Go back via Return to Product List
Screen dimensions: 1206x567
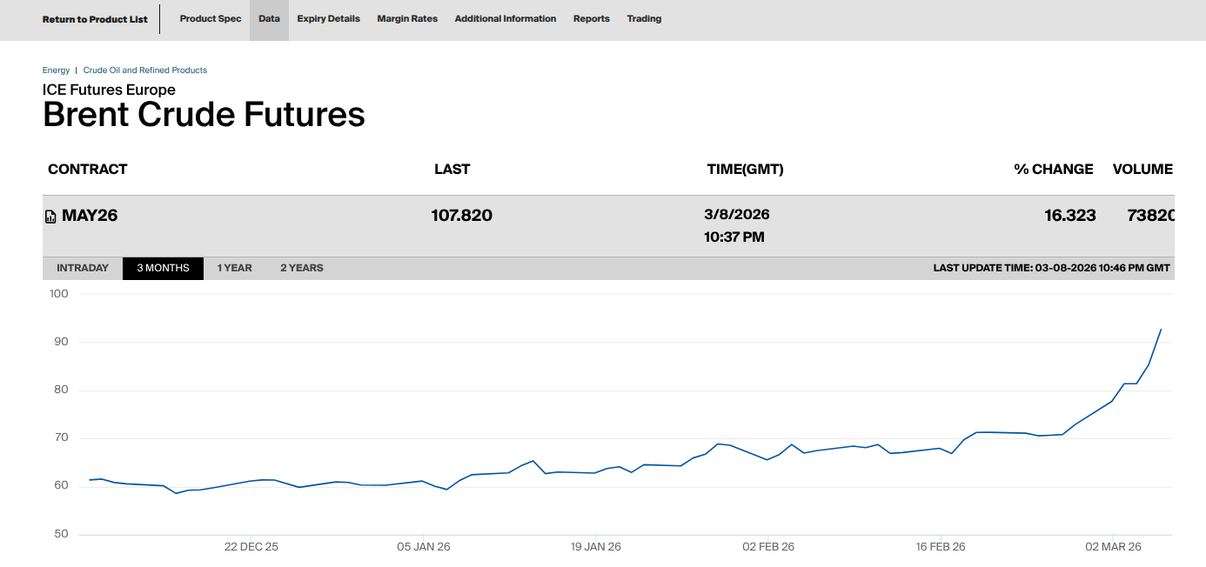[95, 19]
